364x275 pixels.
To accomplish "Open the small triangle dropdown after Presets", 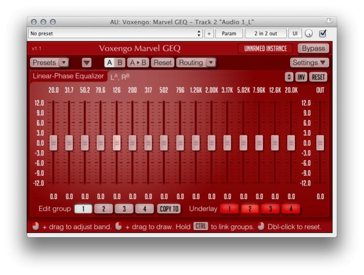I will pyautogui.click(x=87, y=63).
